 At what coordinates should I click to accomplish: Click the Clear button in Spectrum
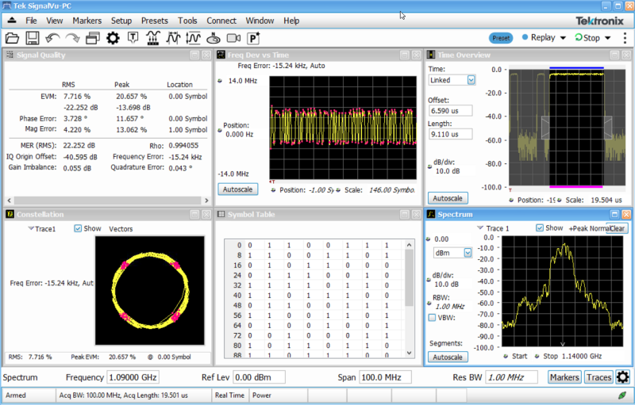tap(618, 228)
